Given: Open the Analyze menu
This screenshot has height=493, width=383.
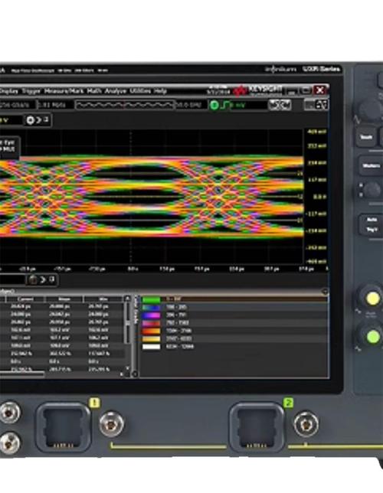Looking at the screenshot, I should [116, 91].
